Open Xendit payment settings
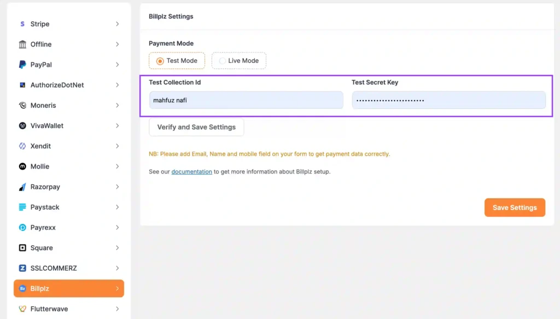The height and width of the screenshot is (319, 560). pyautogui.click(x=69, y=146)
